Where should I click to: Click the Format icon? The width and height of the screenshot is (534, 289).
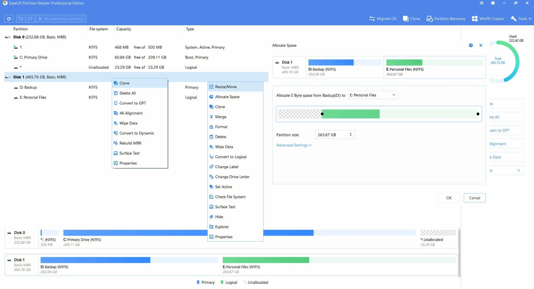tap(211, 127)
